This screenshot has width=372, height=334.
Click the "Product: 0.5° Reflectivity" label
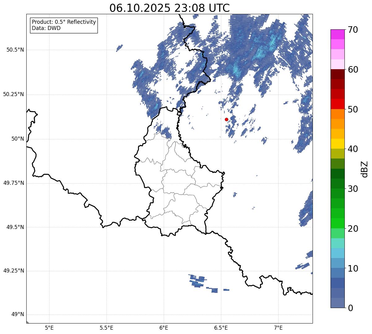pos(64,22)
